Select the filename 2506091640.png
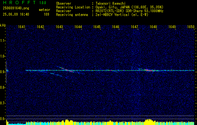This screenshot has width=197, height=125. coord(16,8)
